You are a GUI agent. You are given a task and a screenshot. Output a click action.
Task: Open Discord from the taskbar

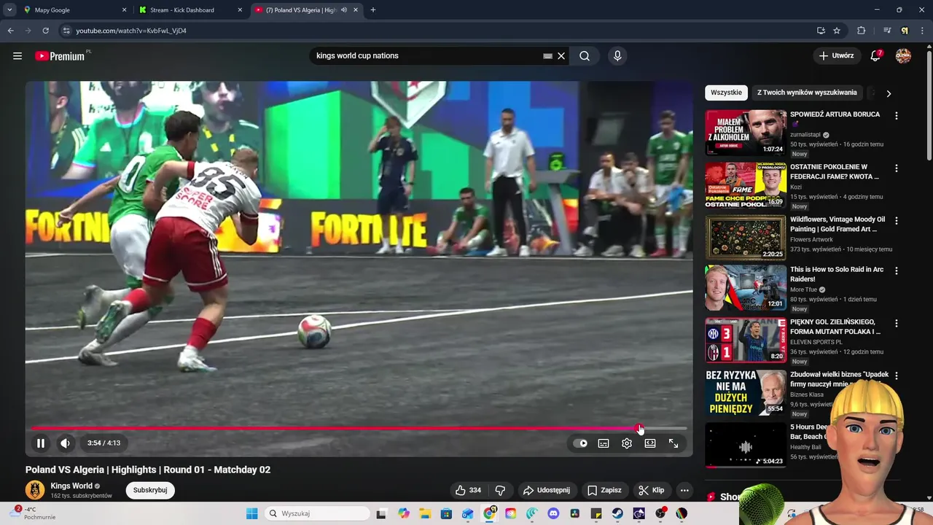point(553,513)
